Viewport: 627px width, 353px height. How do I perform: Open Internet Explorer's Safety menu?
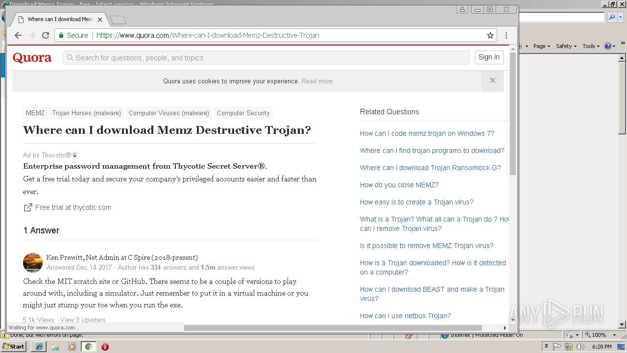566,46
